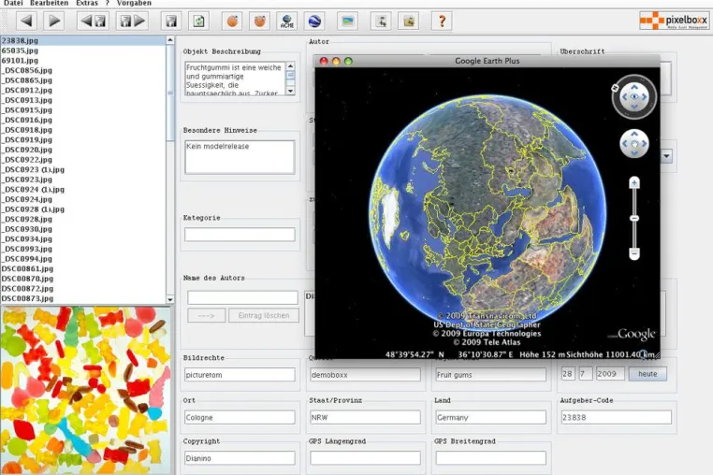Click Objekt Beschreibung scroll up arrow

tap(291, 66)
